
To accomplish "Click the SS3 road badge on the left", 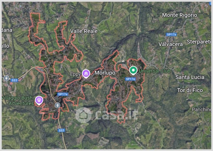I will tap(14, 80).
